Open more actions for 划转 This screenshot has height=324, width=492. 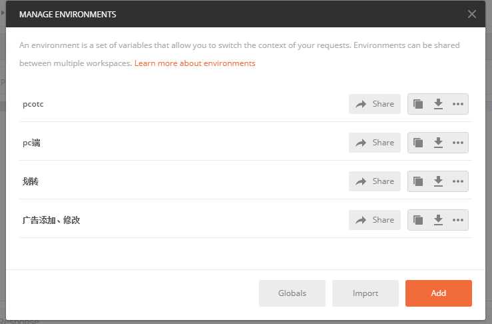[458, 181]
